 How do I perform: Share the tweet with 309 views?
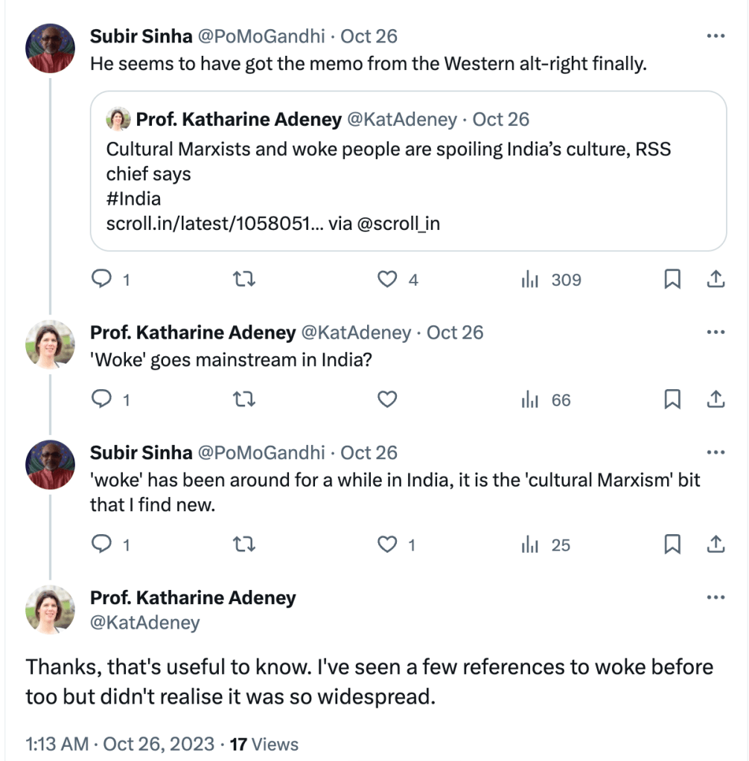pyautogui.click(x=715, y=279)
